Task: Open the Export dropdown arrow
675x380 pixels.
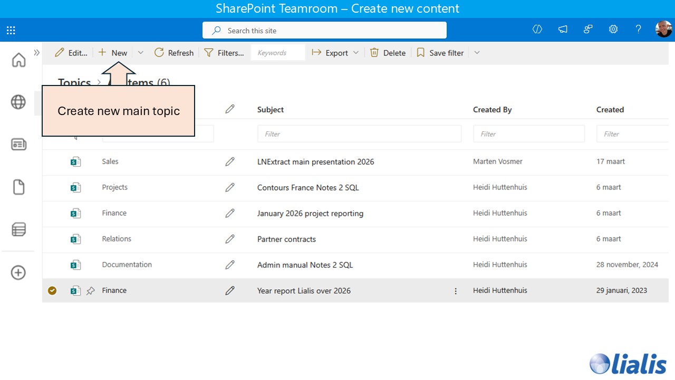Action: pos(356,52)
